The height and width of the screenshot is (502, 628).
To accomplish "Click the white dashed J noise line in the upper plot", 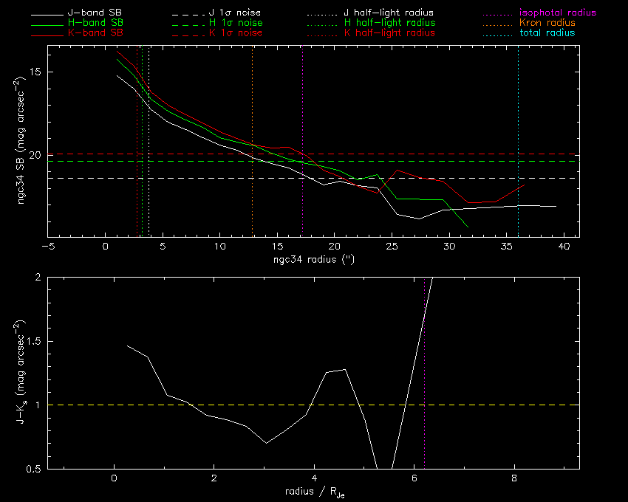I will (x=443, y=178).
